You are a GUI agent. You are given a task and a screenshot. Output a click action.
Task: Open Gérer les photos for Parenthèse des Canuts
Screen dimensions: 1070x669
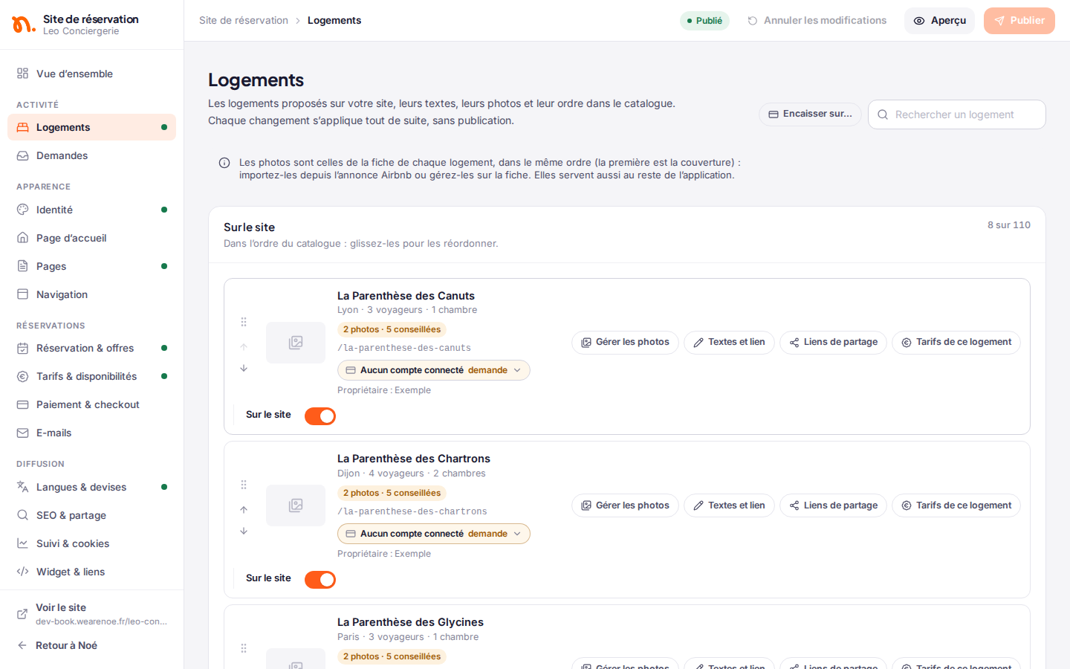click(625, 343)
